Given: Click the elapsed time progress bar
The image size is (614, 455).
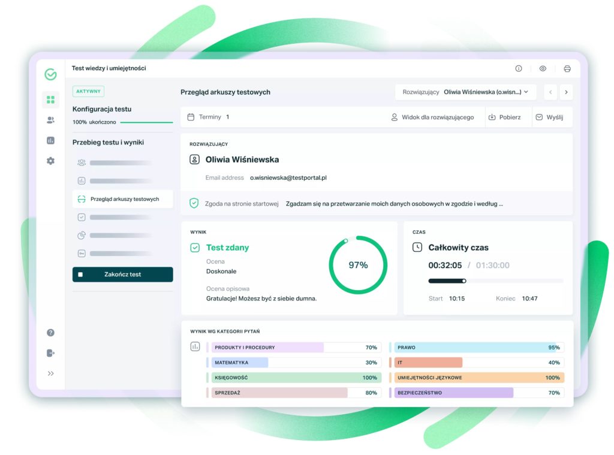Looking at the screenshot, I should click(496, 281).
